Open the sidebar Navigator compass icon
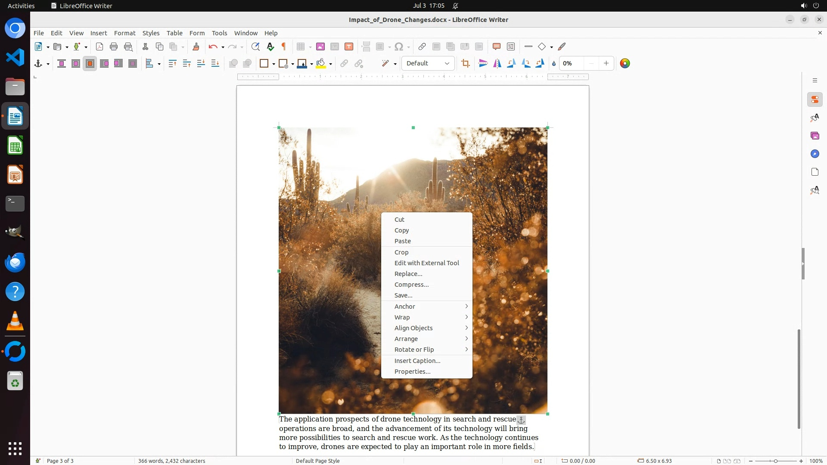Screen dimensions: 827x465 pyautogui.click(x=815, y=154)
